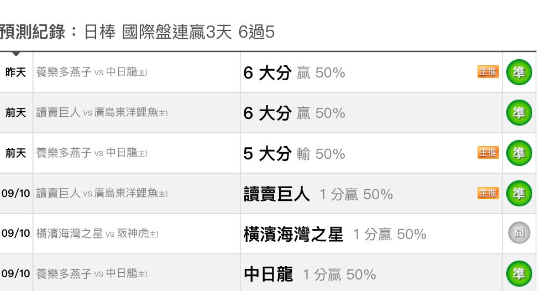Click orange 主推 tag on 5 大分 row
540x291 pixels.
(x=488, y=152)
